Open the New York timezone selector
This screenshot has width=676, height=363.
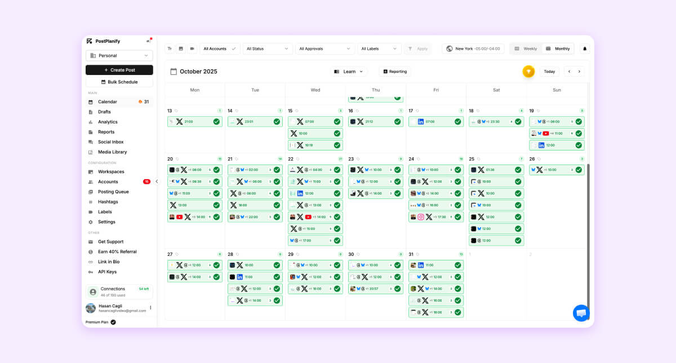pos(473,48)
